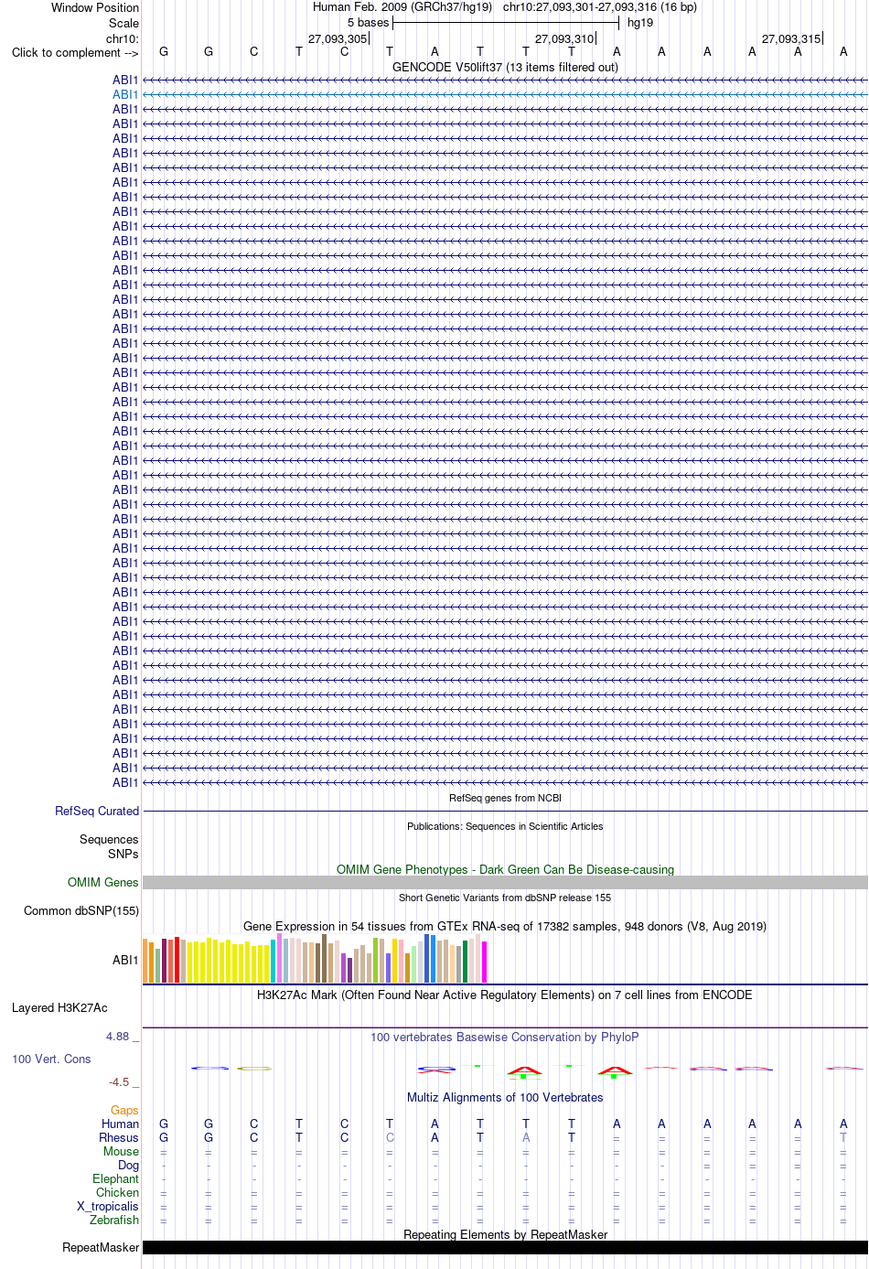Click the 'Click to complement -->' link
Image resolution: width=869 pixels, height=1269 pixels.
click(75, 52)
